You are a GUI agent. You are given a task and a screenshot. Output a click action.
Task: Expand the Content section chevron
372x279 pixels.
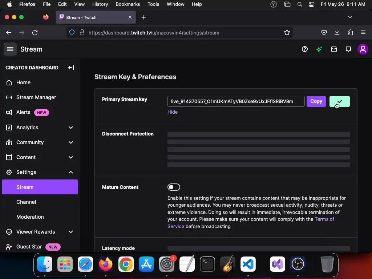pos(71,157)
